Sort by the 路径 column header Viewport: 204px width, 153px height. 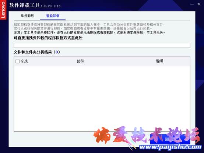coord(80,61)
